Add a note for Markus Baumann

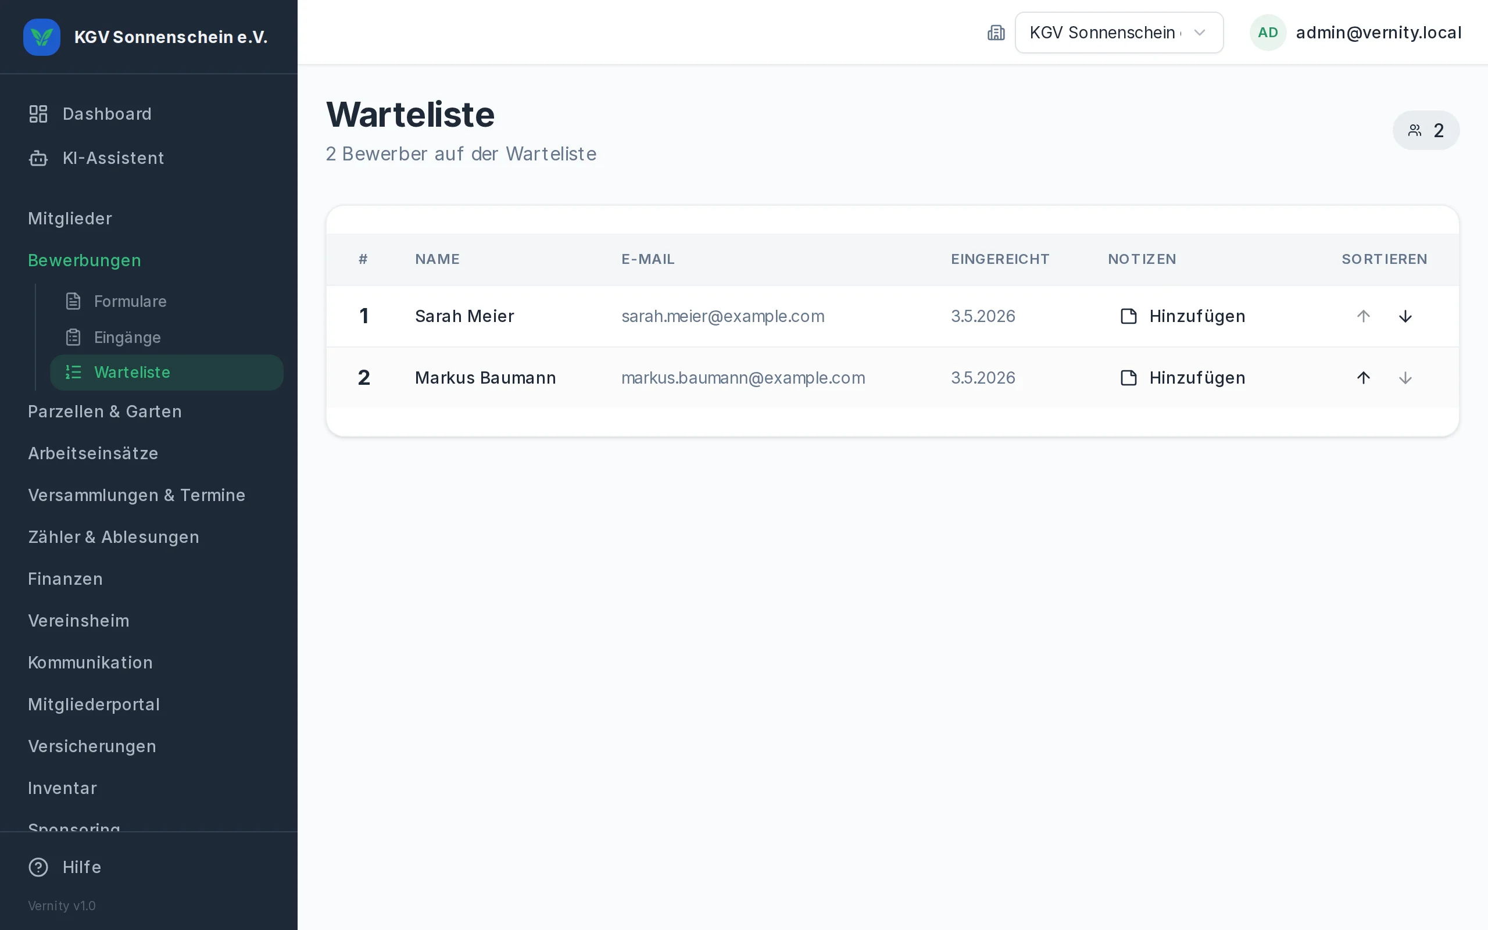coord(1182,378)
